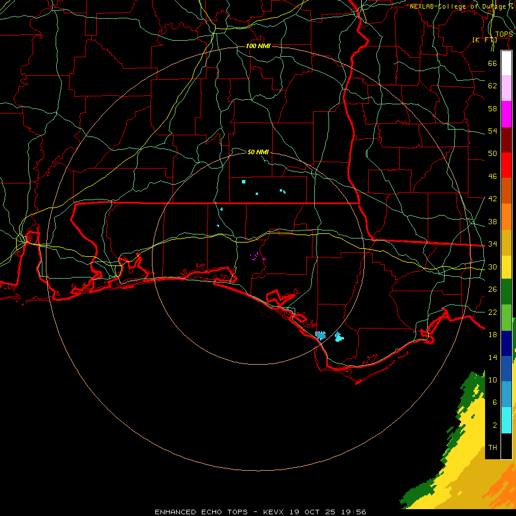Click the light pink 62 kft legend swatch
This screenshot has width=516, height=516.
506,88
